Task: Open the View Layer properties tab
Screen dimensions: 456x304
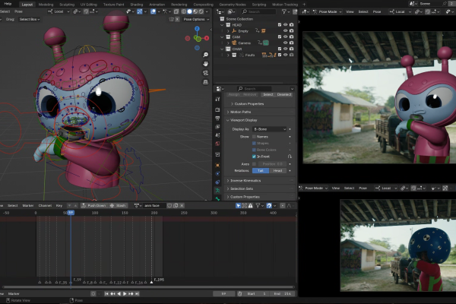Action: point(217,127)
